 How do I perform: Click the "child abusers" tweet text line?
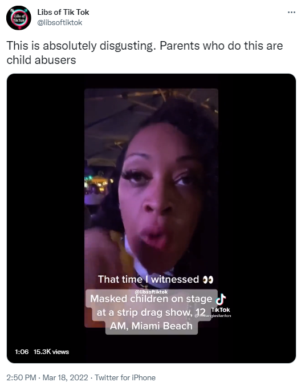click(41, 60)
